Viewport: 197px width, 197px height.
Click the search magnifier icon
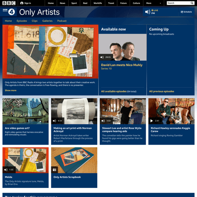tap(192, 3)
